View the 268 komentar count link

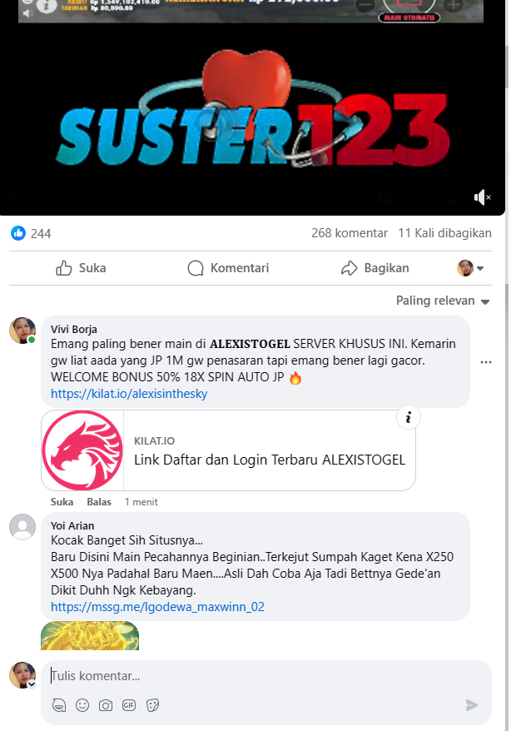[350, 233]
